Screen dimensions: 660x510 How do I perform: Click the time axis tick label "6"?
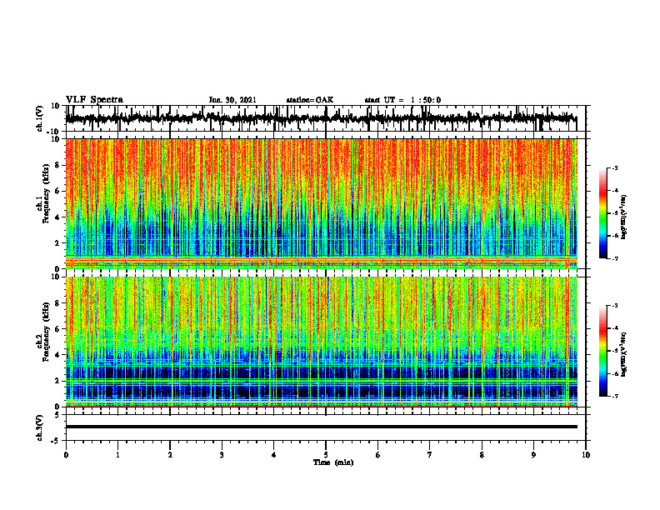(378, 455)
